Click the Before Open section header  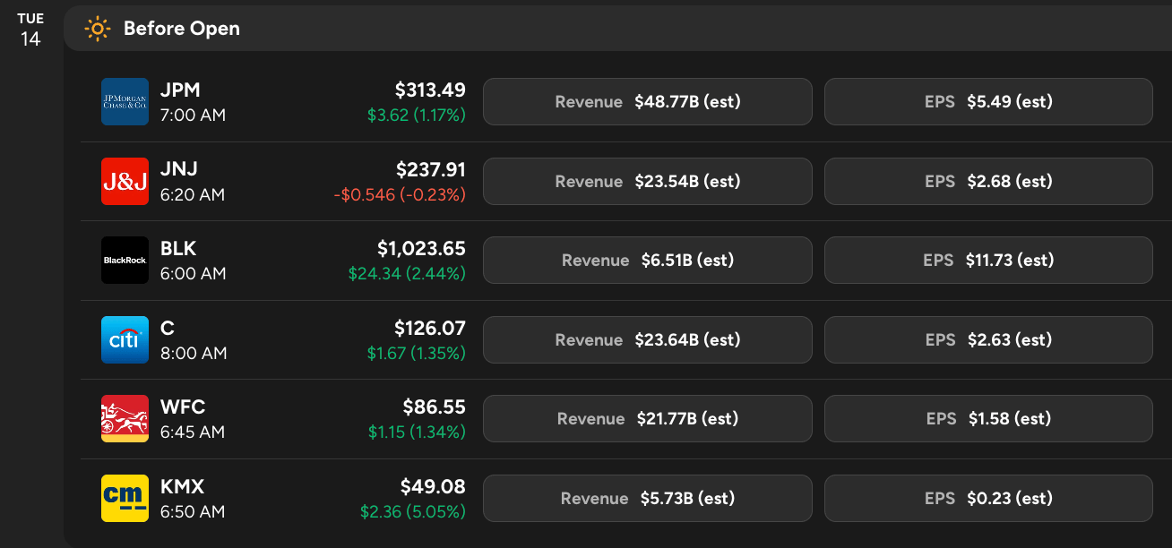(618, 29)
